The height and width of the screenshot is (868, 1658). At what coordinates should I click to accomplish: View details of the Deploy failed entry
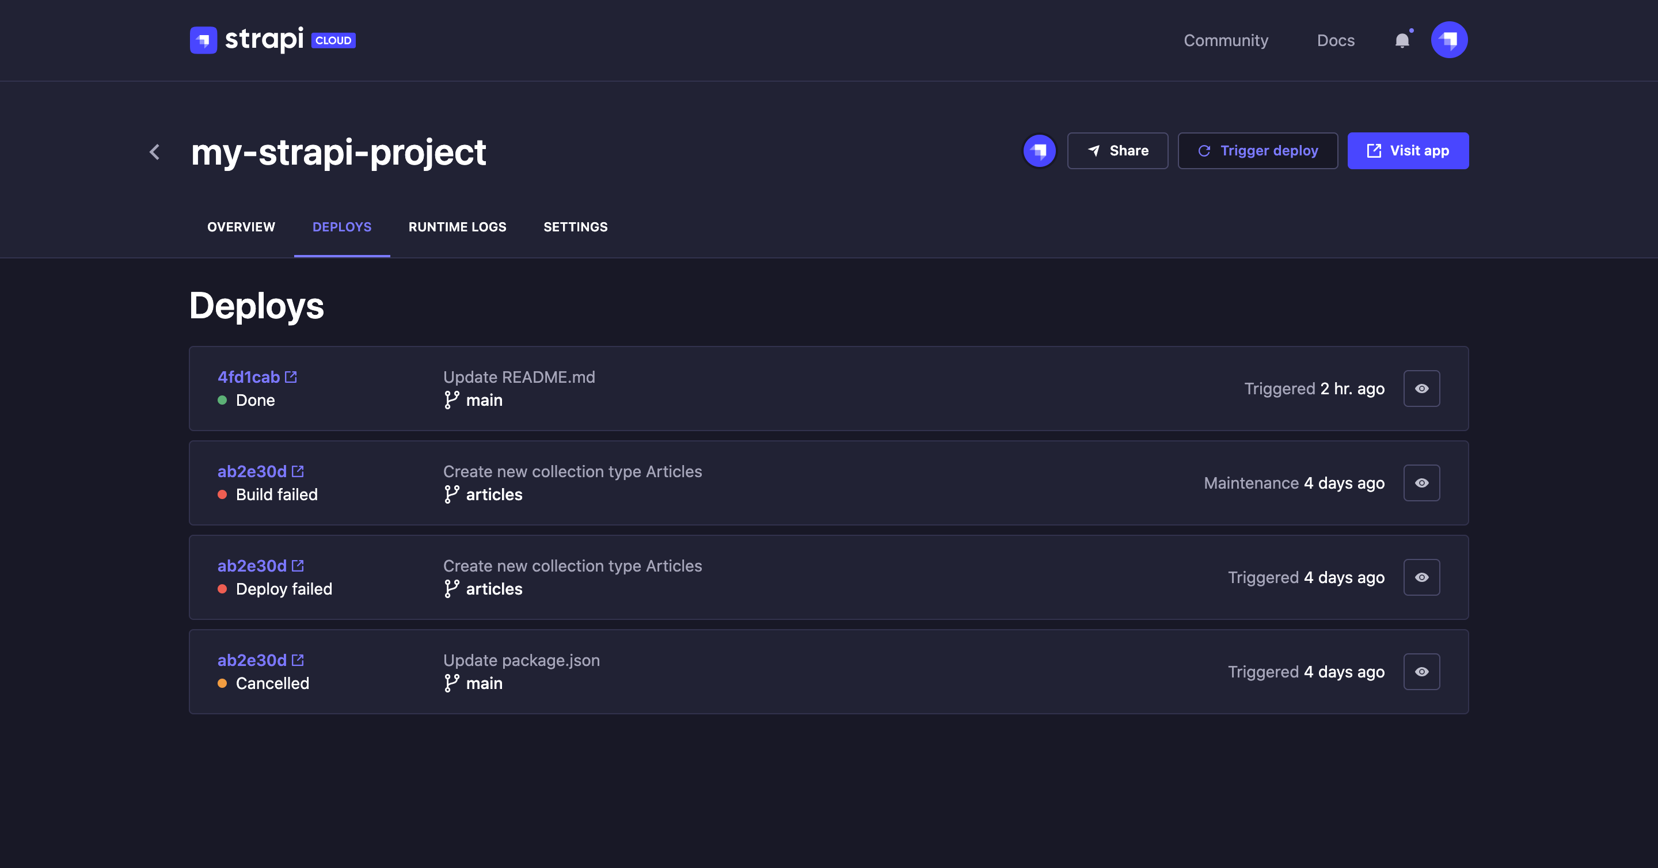click(x=1422, y=577)
